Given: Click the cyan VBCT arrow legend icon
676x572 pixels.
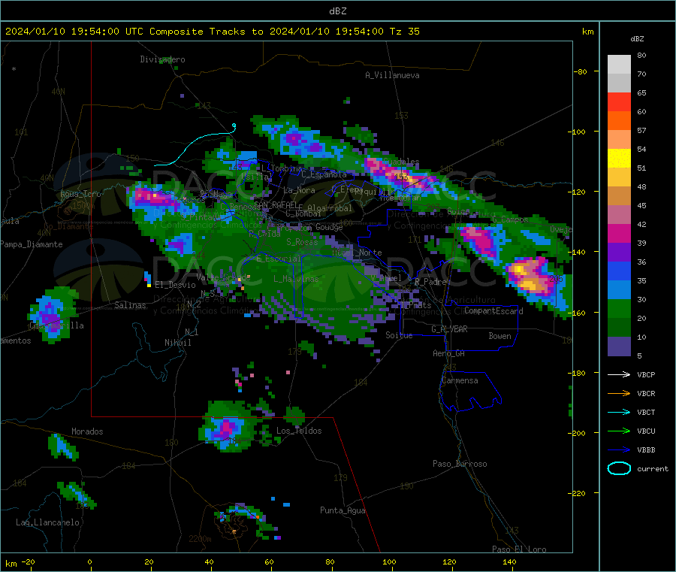Looking at the screenshot, I should (619, 412).
